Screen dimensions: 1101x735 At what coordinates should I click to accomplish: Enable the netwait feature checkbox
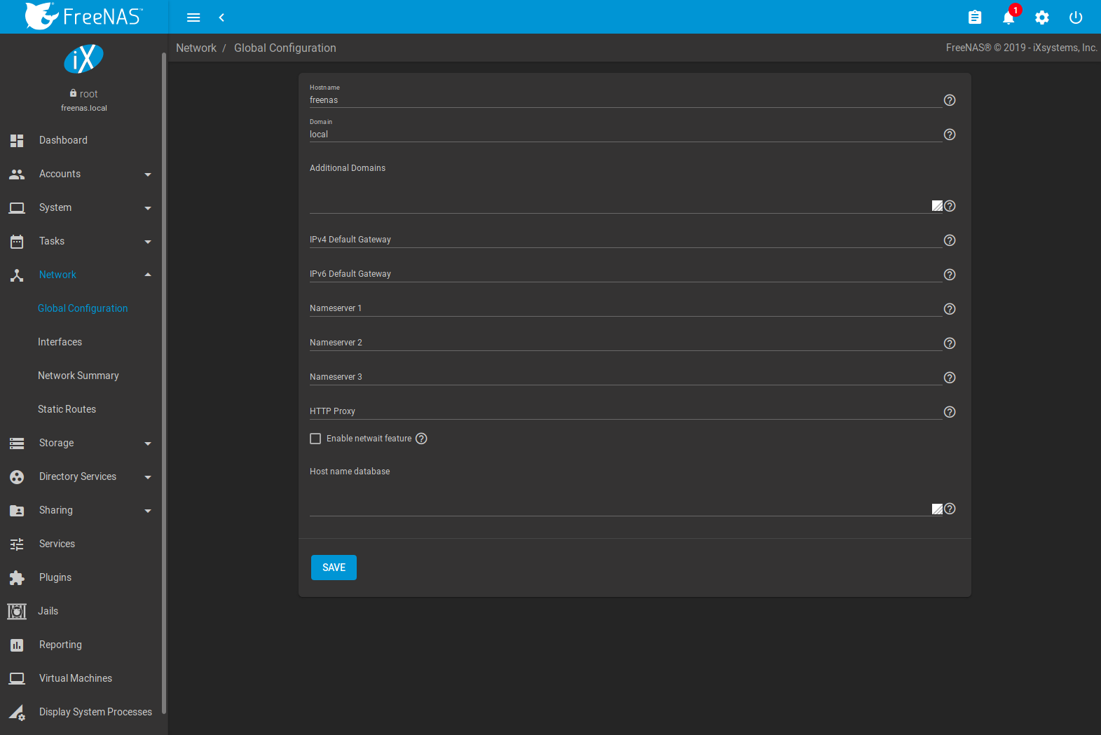pyautogui.click(x=315, y=439)
